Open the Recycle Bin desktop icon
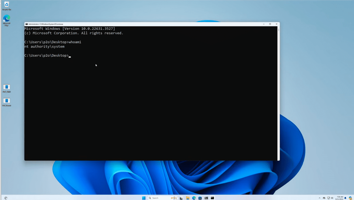This screenshot has width=354, height=200. (6, 6)
